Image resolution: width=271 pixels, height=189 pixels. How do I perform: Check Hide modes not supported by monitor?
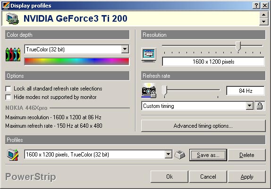coord(8,97)
